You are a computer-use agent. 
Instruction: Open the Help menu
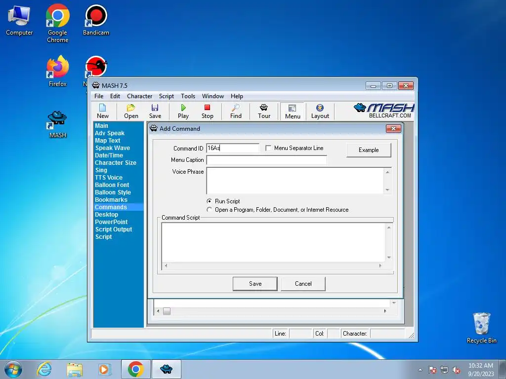[x=237, y=96]
